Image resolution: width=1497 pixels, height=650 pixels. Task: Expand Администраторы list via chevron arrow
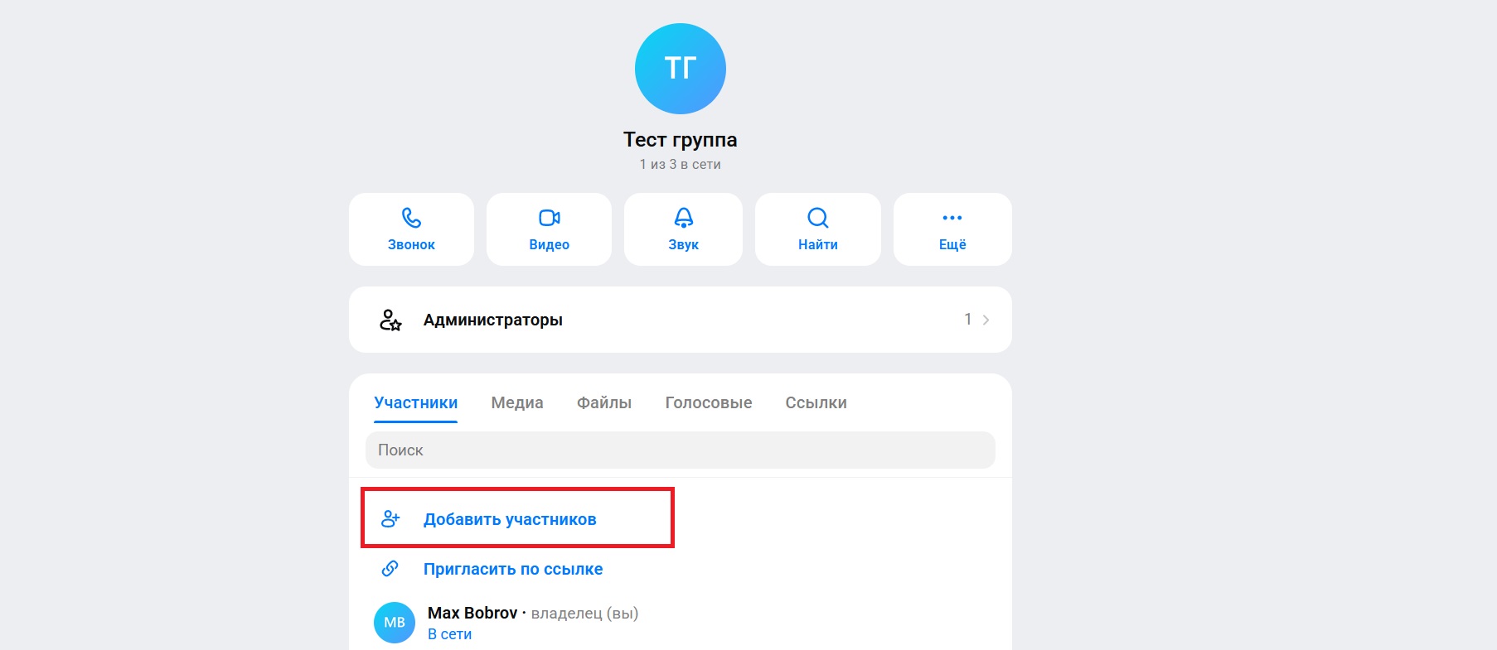pyautogui.click(x=986, y=320)
